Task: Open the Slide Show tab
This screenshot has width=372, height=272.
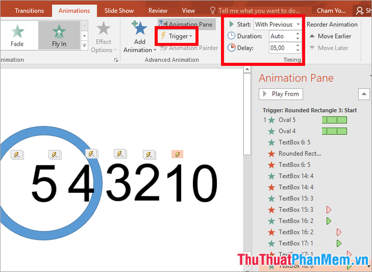Action: coord(119,11)
